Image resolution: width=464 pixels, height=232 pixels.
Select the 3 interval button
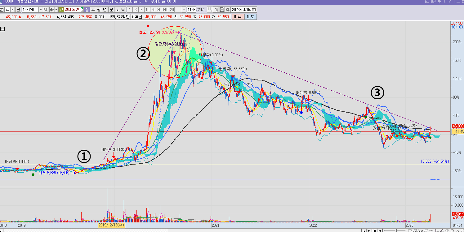pyautogui.click(x=136, y=10)
